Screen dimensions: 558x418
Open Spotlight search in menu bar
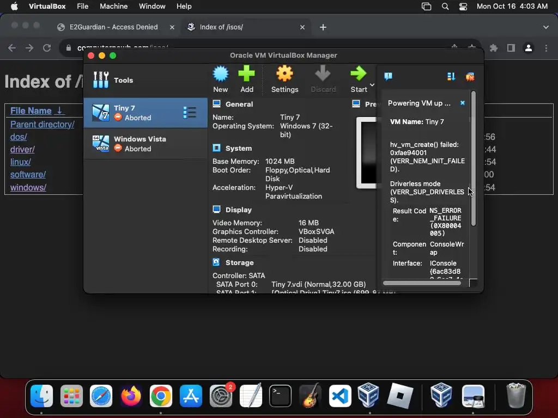445,7
